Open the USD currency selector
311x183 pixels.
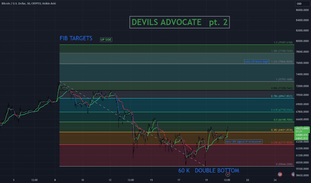pyautogui.click(x=302, y=4)
